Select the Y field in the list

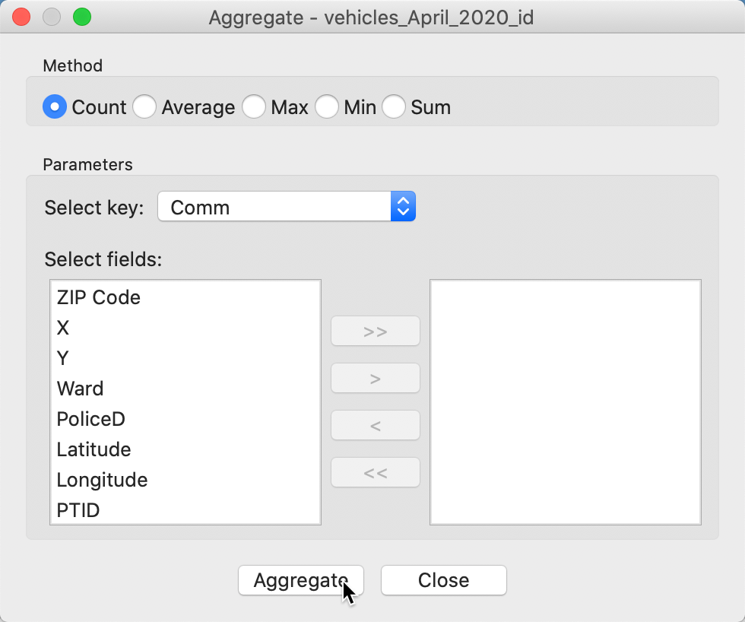point(185,358)
